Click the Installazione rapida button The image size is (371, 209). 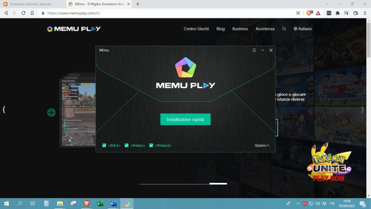[x=185, y=119]
